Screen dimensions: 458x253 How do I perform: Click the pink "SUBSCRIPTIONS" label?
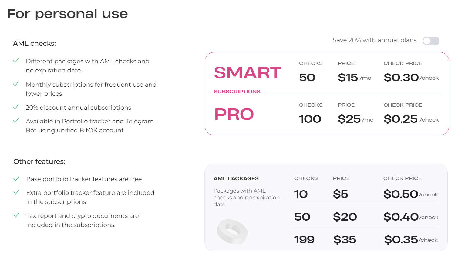[237, 92]
